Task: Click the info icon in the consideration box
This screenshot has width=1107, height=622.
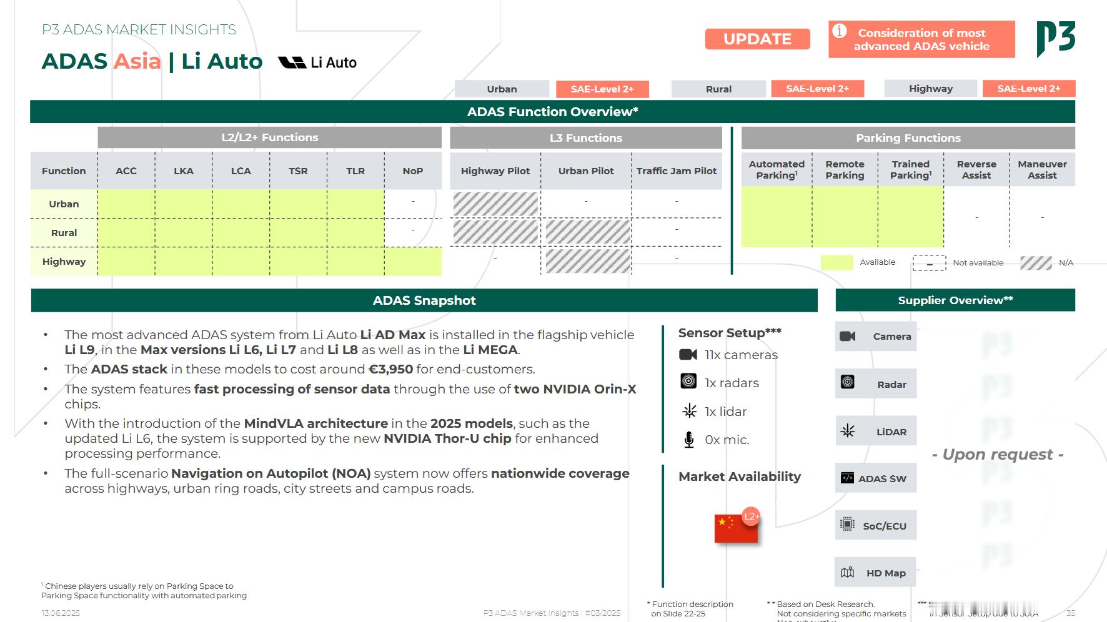Action: [840, 31]
